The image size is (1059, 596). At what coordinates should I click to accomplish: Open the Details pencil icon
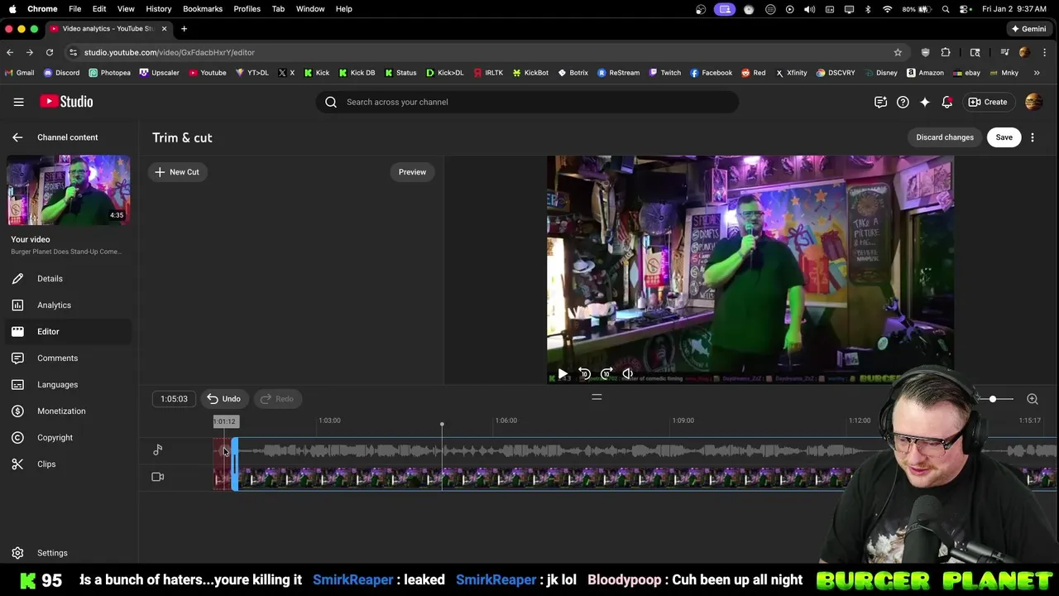[17, 279]
